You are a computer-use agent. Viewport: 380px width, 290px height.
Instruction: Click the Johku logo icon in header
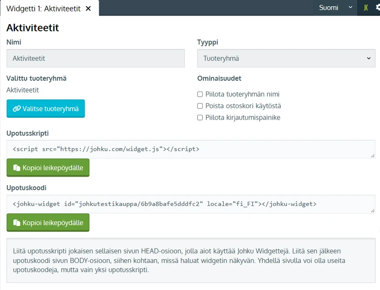tap(366, 8)
